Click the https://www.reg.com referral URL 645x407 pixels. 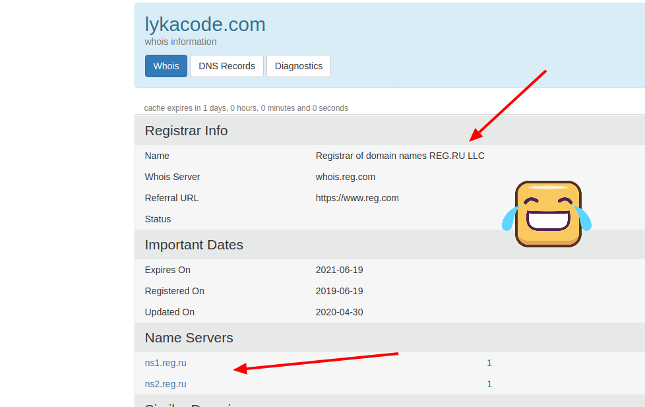coord(357,198)
